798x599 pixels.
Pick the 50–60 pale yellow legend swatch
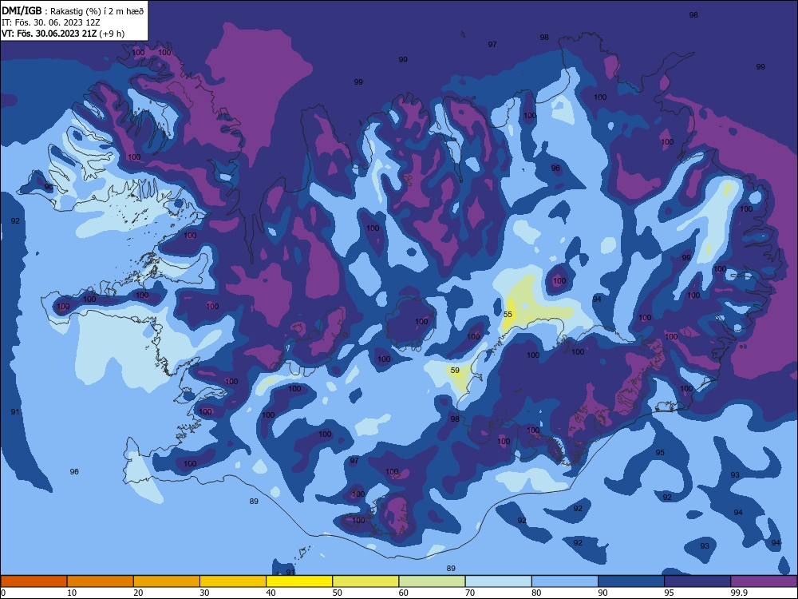(365, 581)
